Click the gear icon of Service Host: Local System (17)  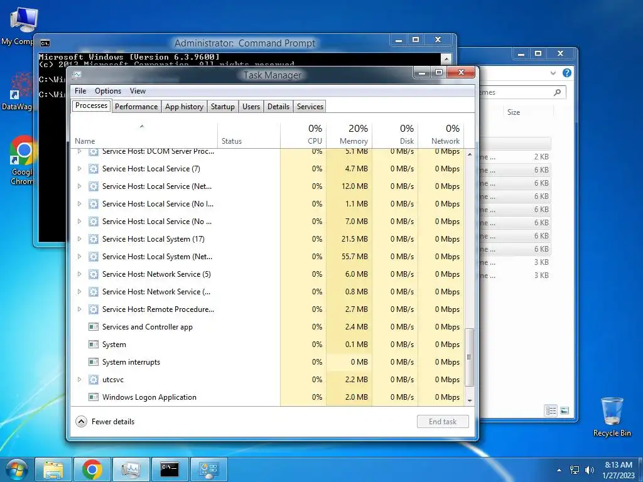(94, 239)
